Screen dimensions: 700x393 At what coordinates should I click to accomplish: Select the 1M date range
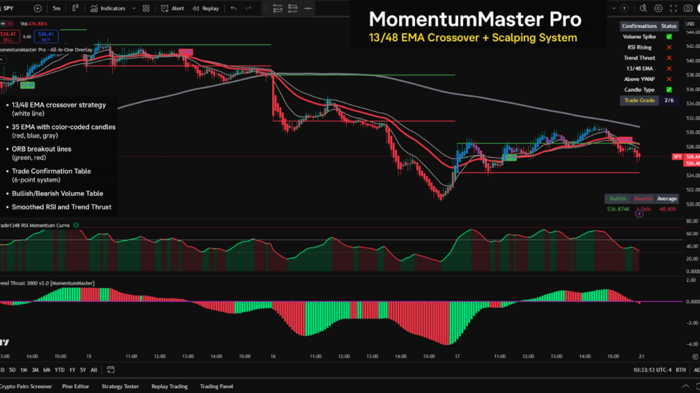point(24,370)
